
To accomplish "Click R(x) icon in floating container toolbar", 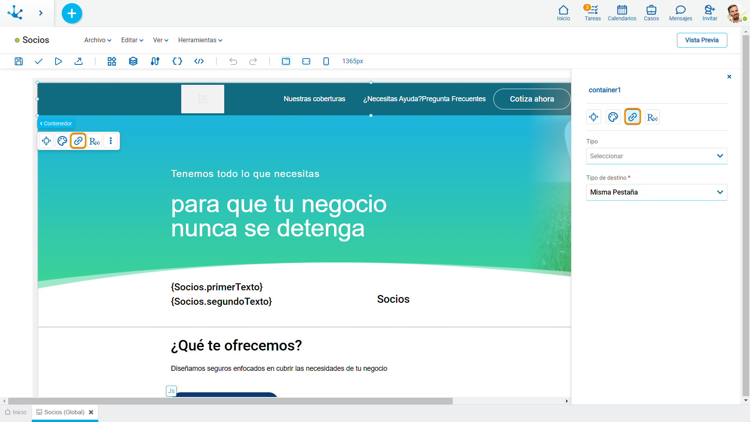I will point(95,141).
